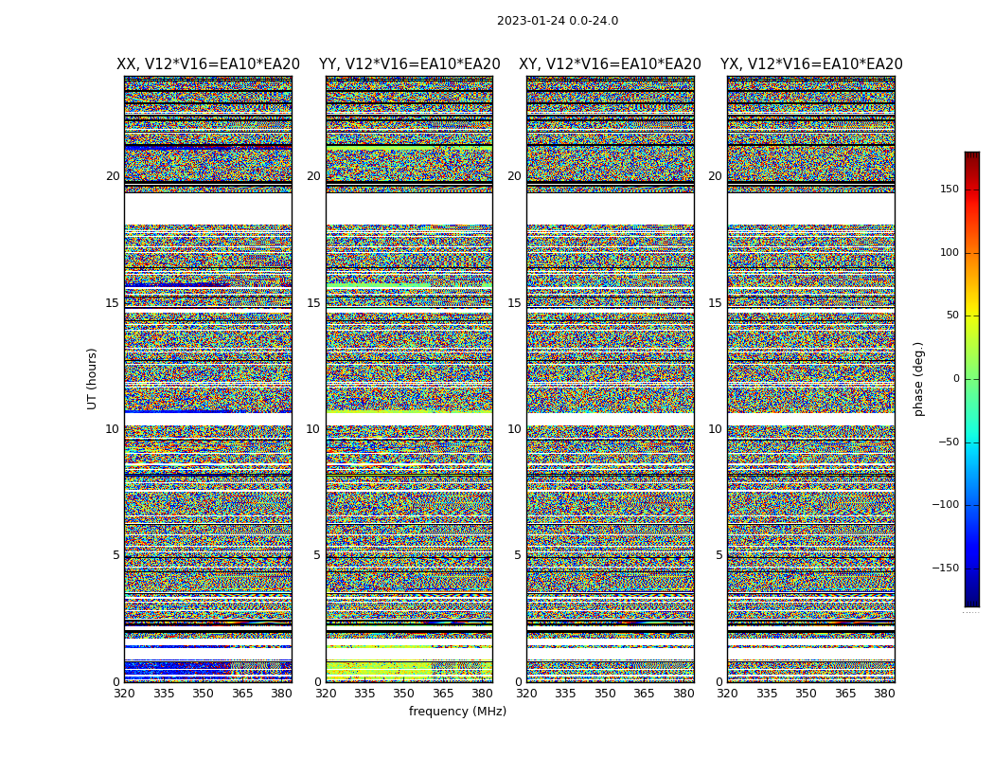Select the YY, V12*V16=EA10*EA20 panel title
Screen dimensions: 994x758
pyautogui.click(x=410, y=64)
